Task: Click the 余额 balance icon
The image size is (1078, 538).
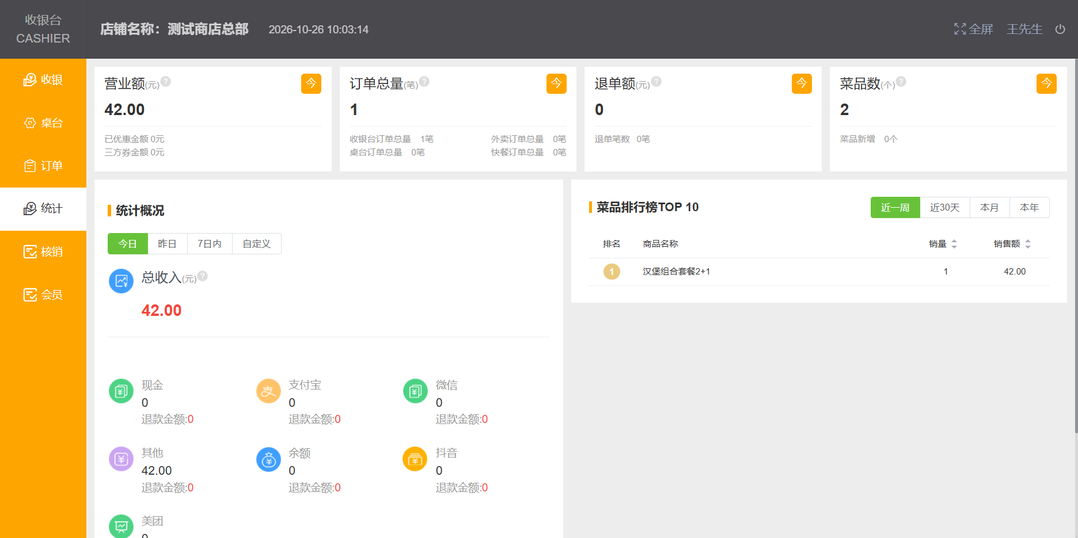Action: tap(268, 459)
